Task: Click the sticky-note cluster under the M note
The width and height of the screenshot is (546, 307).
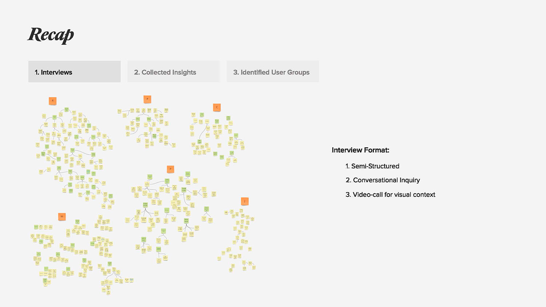Action: coord(82,255)
